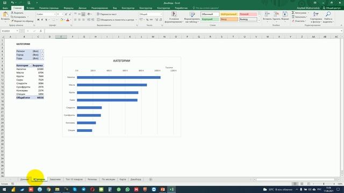Activate Format Painter (Формат по образцу)
344x193 pixels.
[x=22, y=21]
